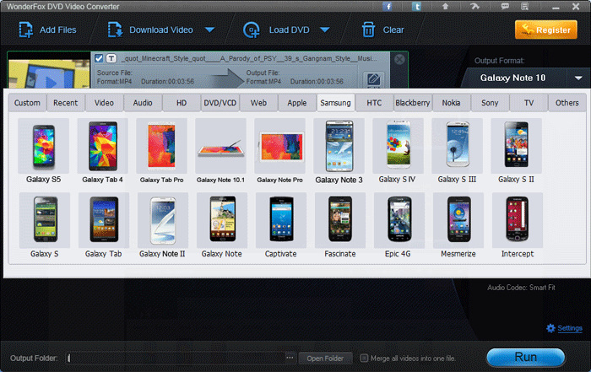The image size is (591, 372).
Task: Choose the Mesmerize phone icon
Action: point(458,220)
